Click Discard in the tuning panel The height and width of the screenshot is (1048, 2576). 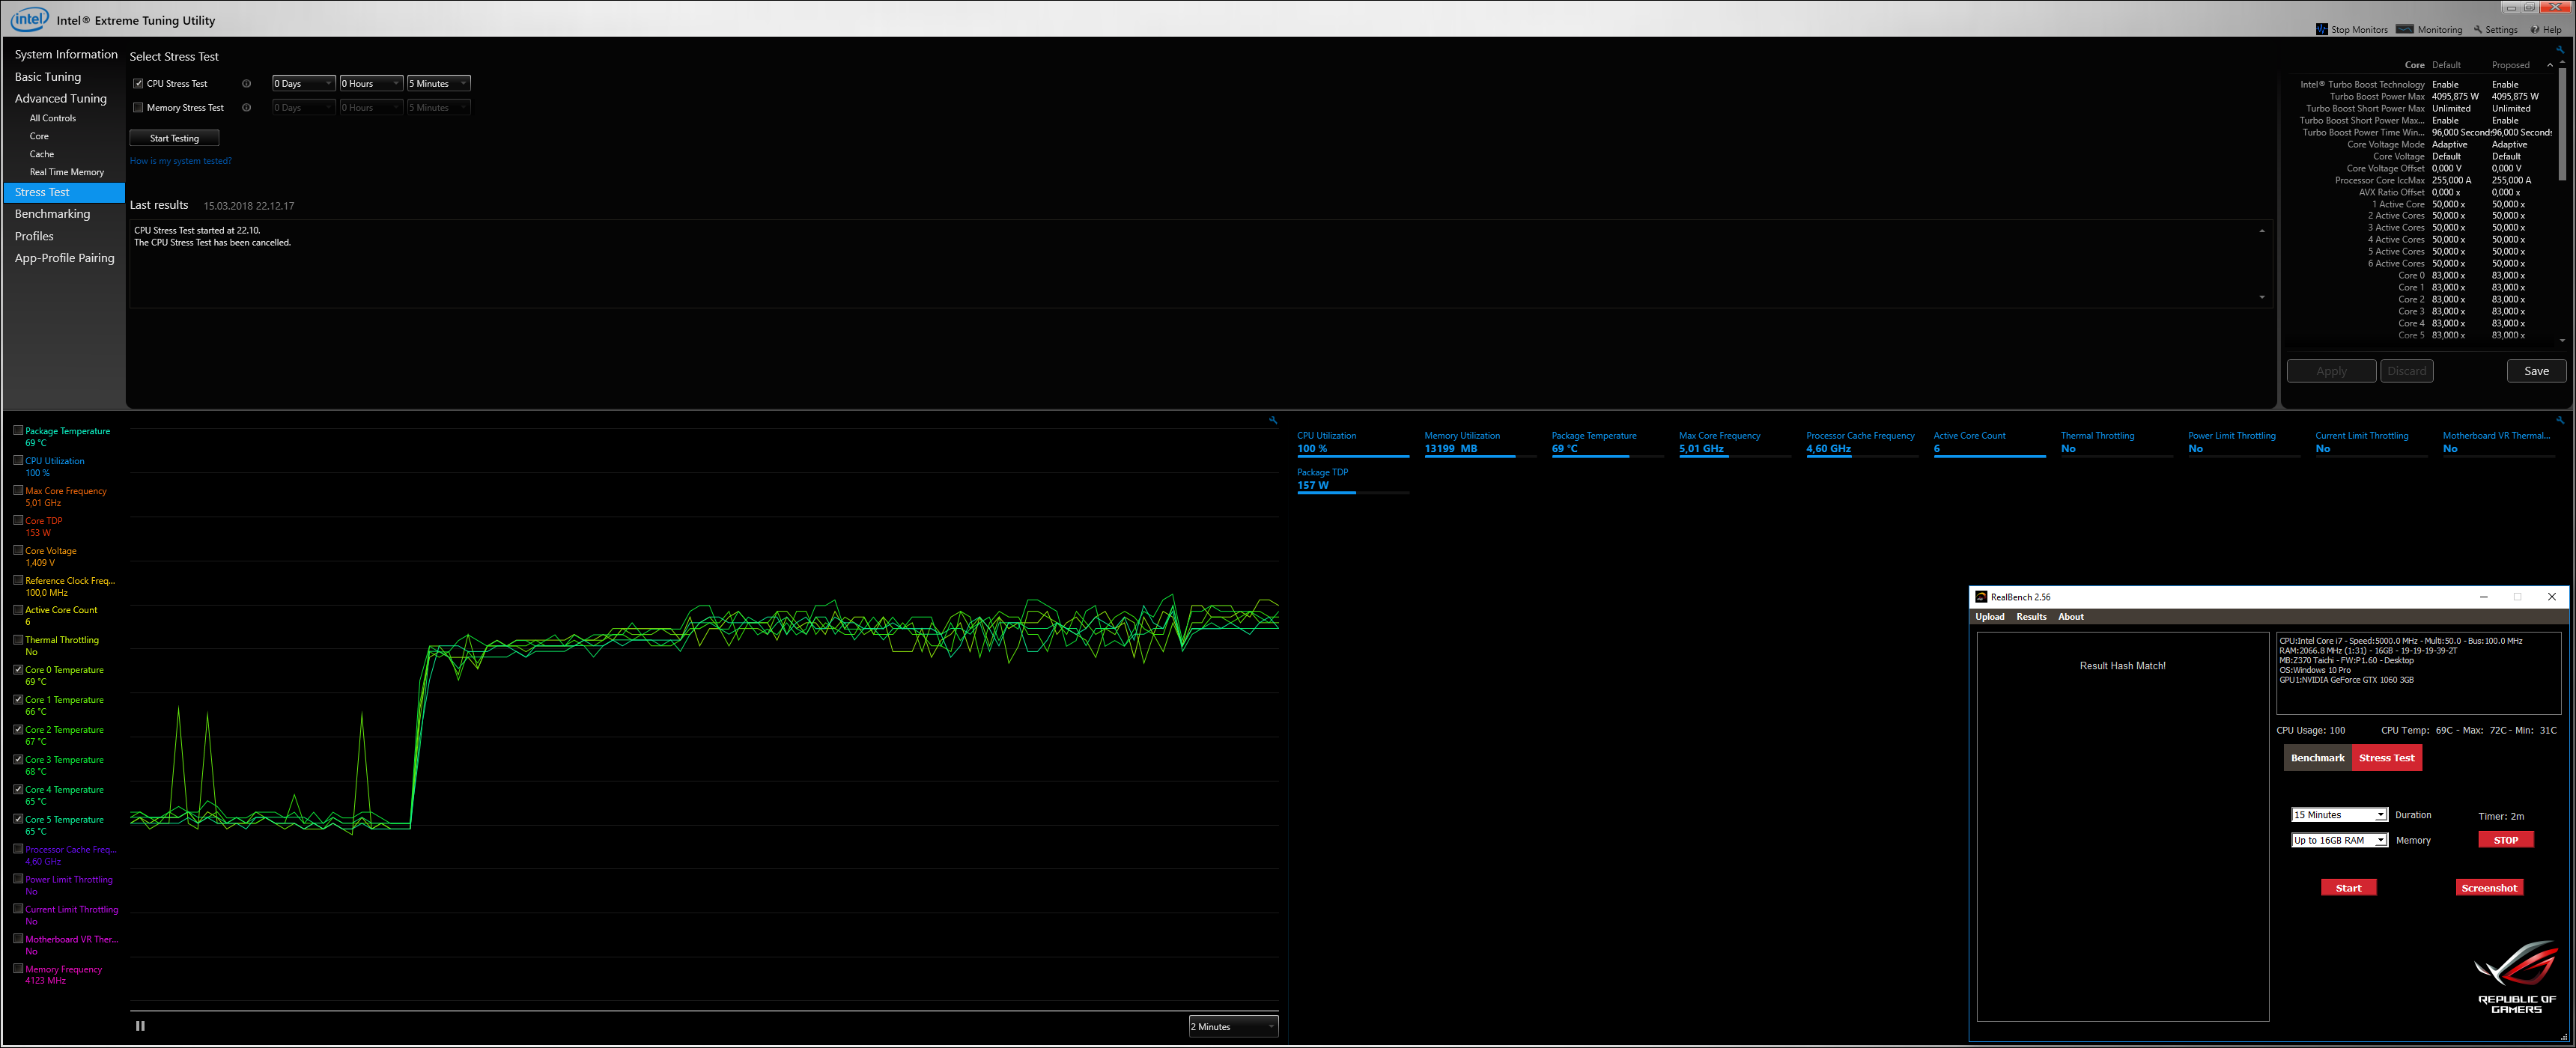click(x=2406, y=371)
